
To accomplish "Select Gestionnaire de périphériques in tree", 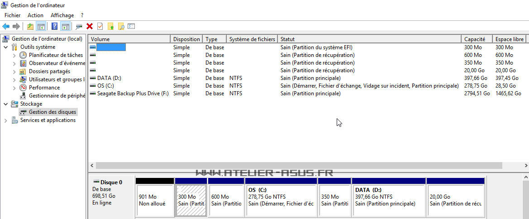I will click(57, 96).
